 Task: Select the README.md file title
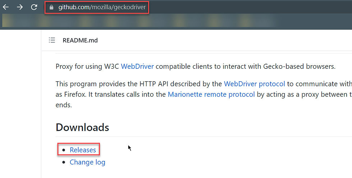click(80, 40)
